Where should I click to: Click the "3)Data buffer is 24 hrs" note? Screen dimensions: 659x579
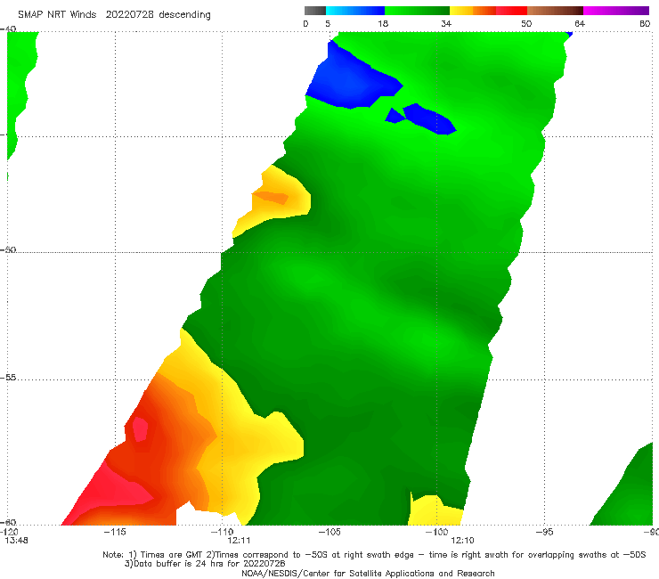204,564
